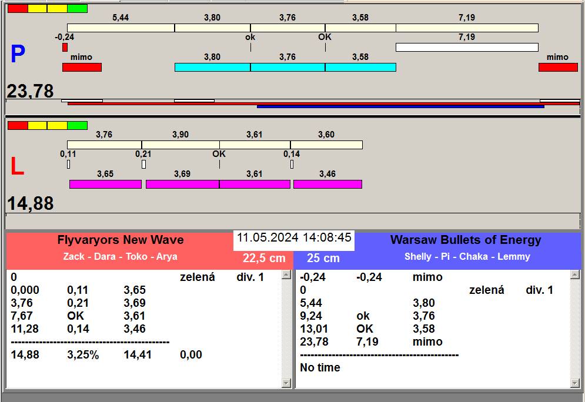
Task: Click the Warsaw Bullets of Energy team header
Action: tap(466, 240)
